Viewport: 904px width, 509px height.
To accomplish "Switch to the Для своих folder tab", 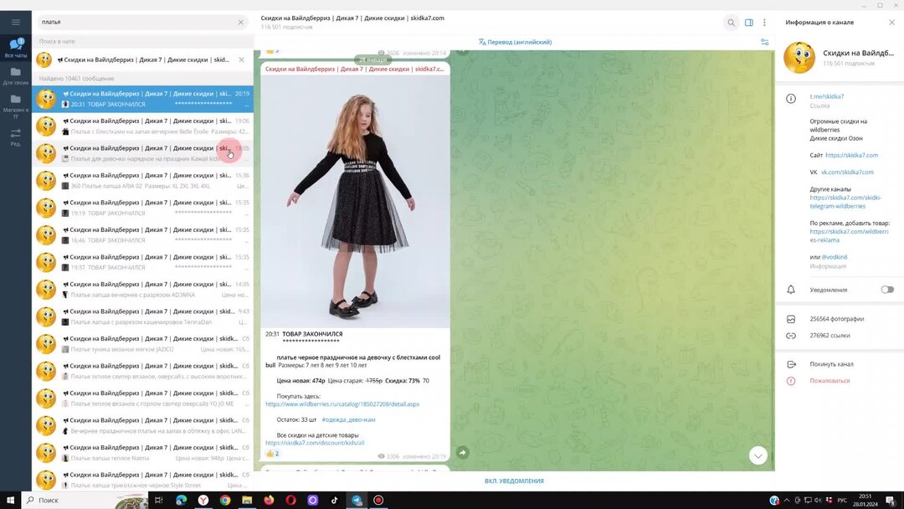I will click(16, 78).
